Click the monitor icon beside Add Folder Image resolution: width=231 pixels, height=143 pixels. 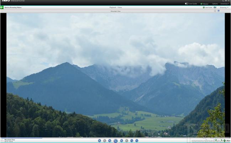tap(215, 7)
